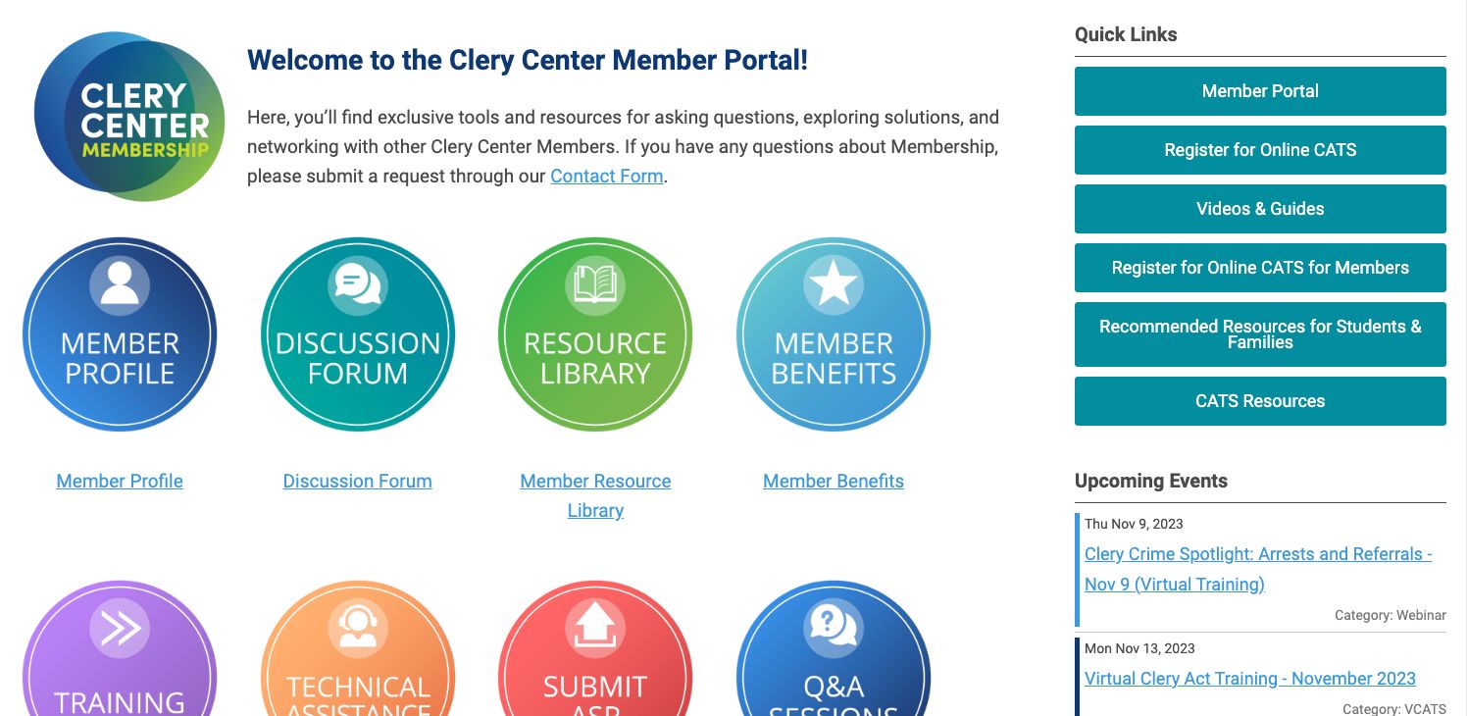
Task: Open the Discussion Forum text link
Action: pos(358,481)
